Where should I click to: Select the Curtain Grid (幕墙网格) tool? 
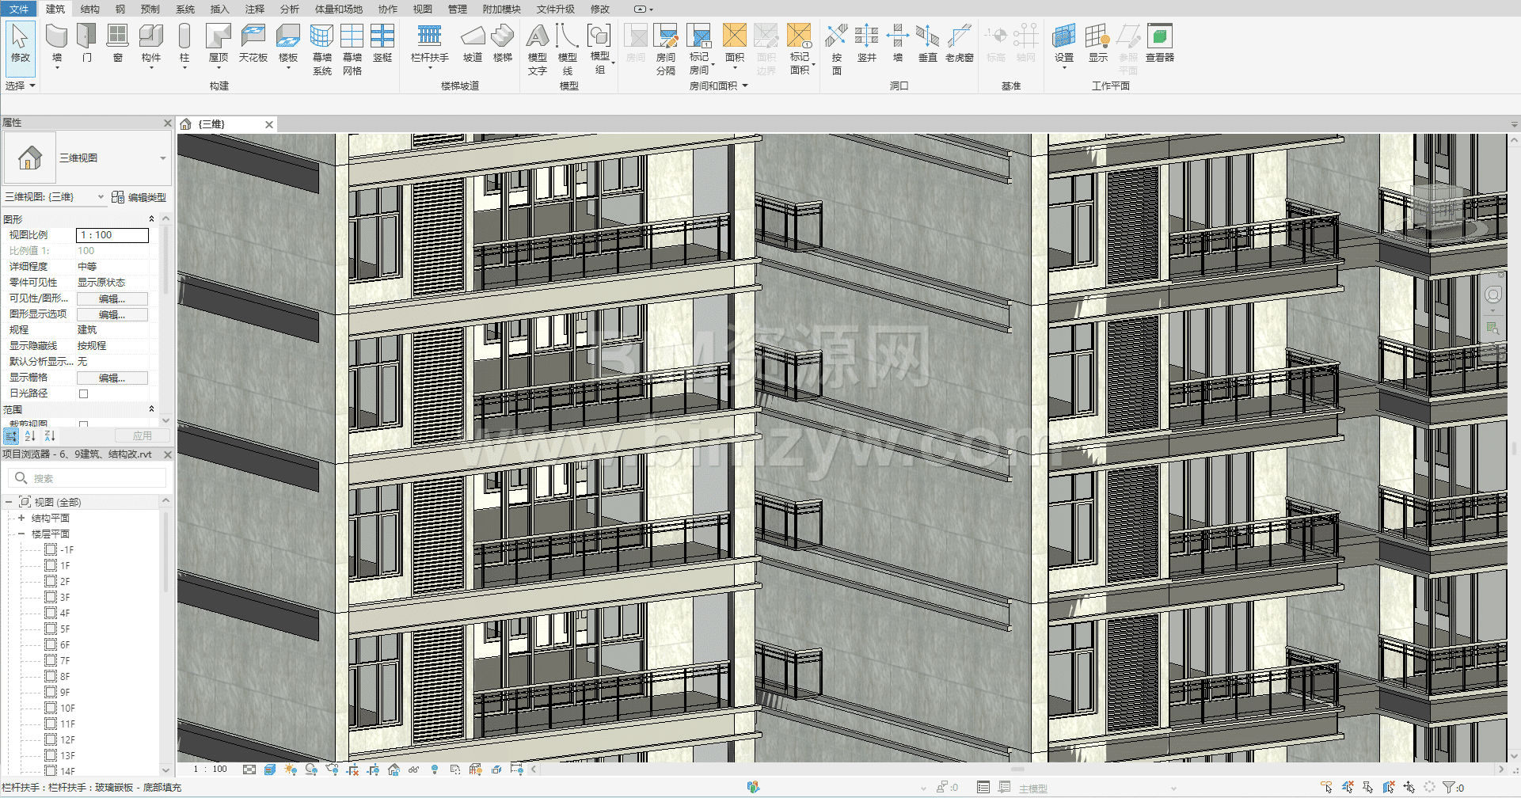click(352, 38)
